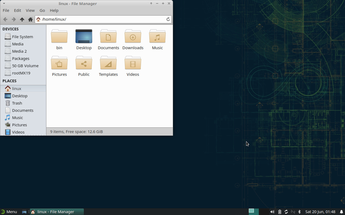Navigate back using the back arrow
Image resolution: width=345 pixels, height=215 pixels.
point(5,19)
